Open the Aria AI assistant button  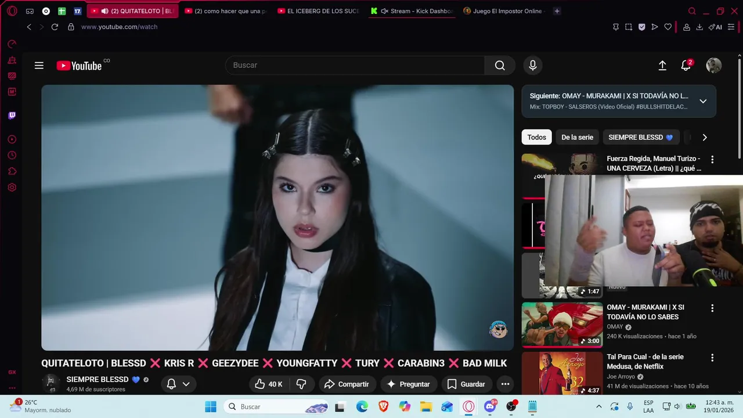click(x=715, y=27)
